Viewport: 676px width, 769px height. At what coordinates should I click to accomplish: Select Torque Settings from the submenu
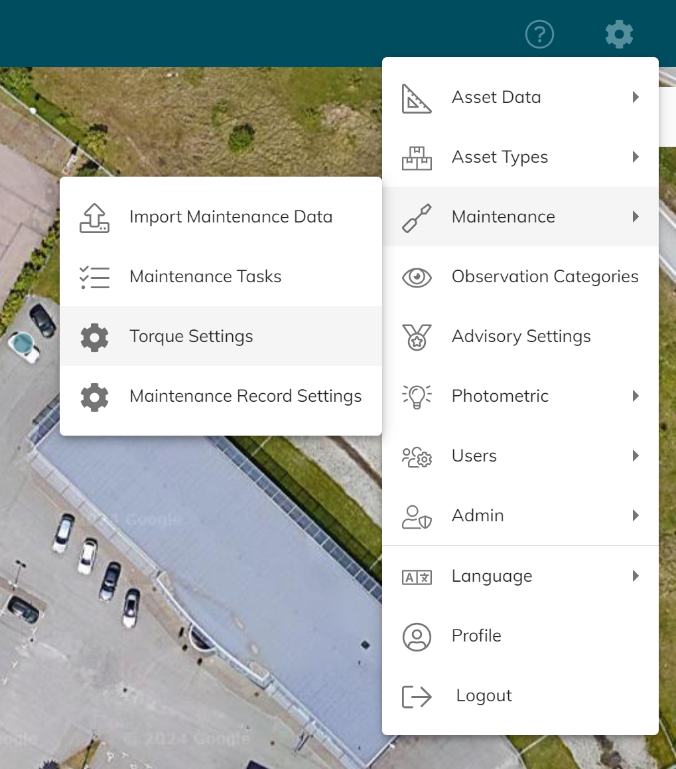[x=191, y=337]
